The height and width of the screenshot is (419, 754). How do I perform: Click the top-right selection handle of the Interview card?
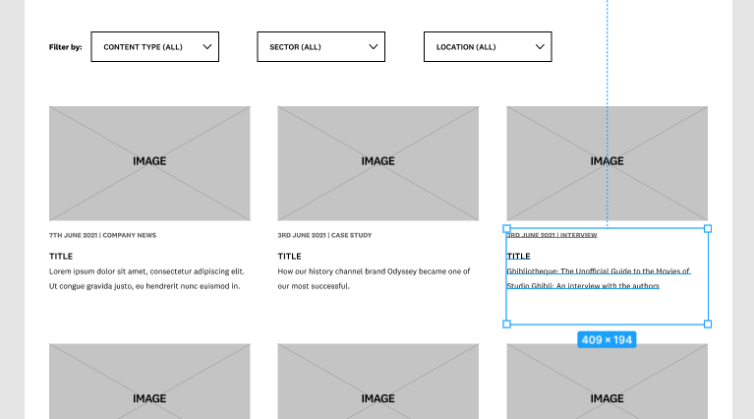point(708,228)
